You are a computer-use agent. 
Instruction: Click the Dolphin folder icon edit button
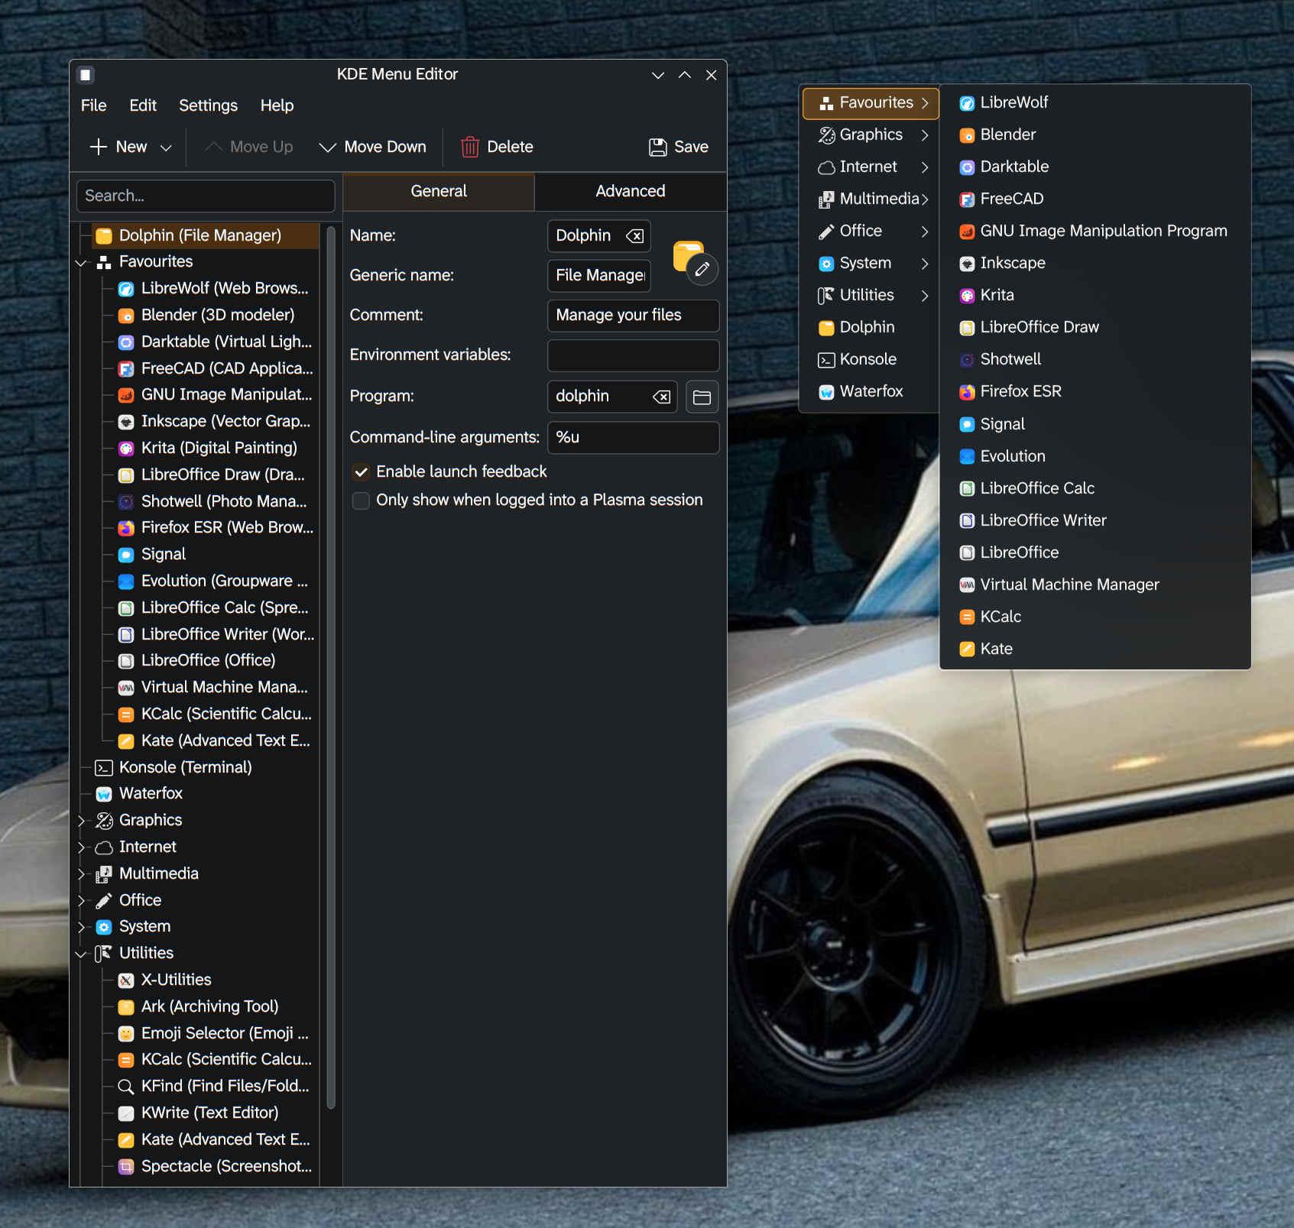(x=701, y=269)
